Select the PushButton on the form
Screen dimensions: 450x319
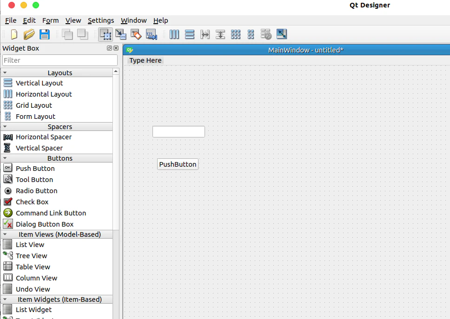point(178,164)
